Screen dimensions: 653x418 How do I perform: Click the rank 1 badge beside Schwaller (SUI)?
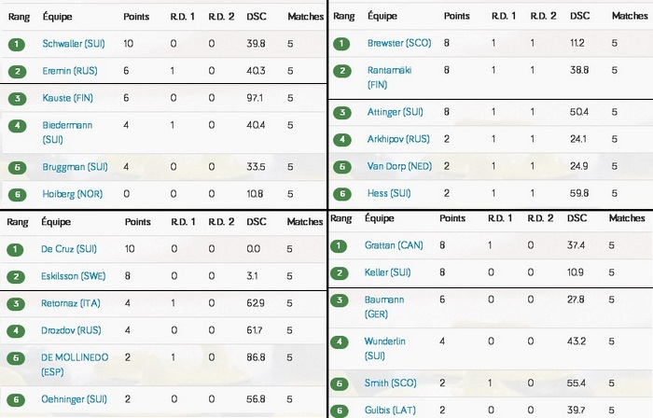coord(17,44)
